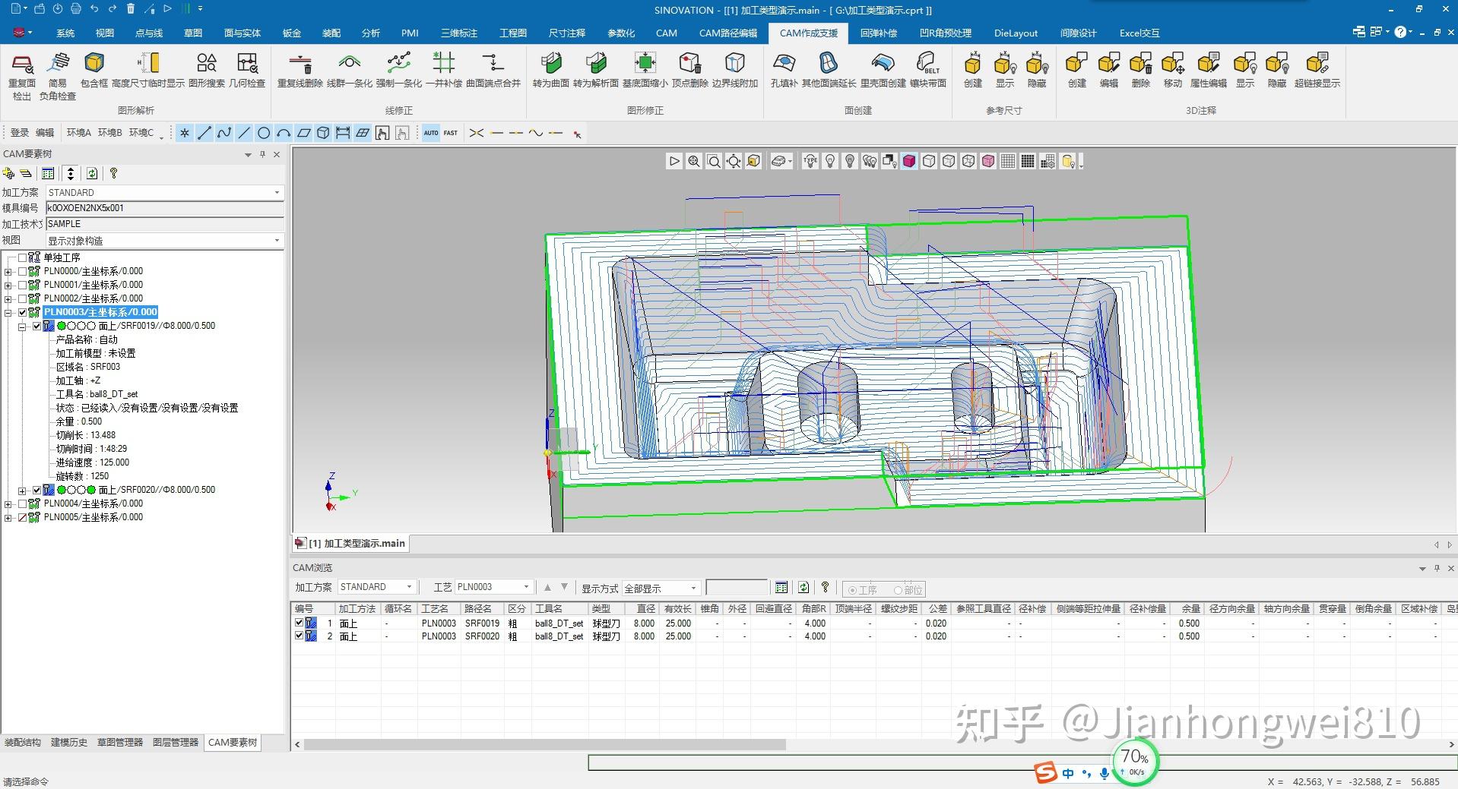The width and height of the screenshot is (1458, 789).
Task: Enable the PLN0000 checkbox in tree
Action: click(22, 271)
